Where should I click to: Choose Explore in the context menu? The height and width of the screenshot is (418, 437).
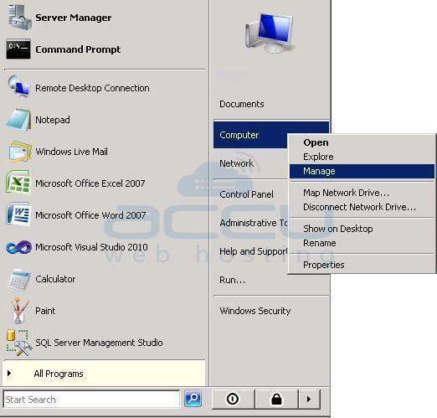pyautogui.click(x=362, y=157)
